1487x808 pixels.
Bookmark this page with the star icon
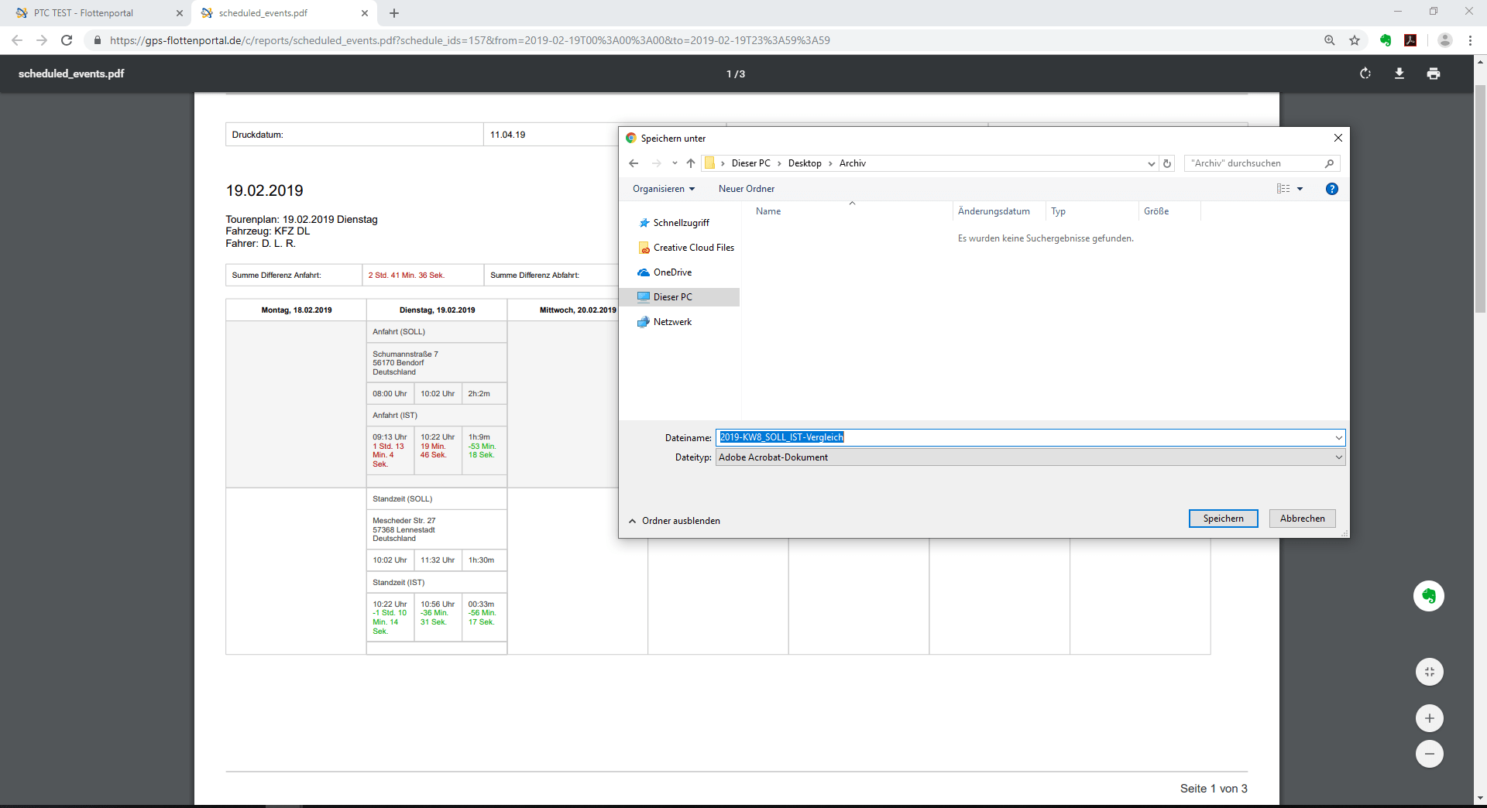1355,40
